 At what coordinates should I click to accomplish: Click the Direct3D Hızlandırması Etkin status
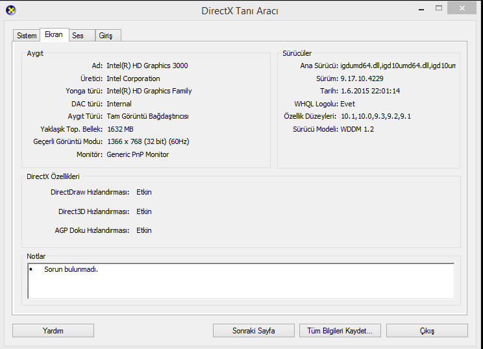pyautogui.click(x=143, y=211)
